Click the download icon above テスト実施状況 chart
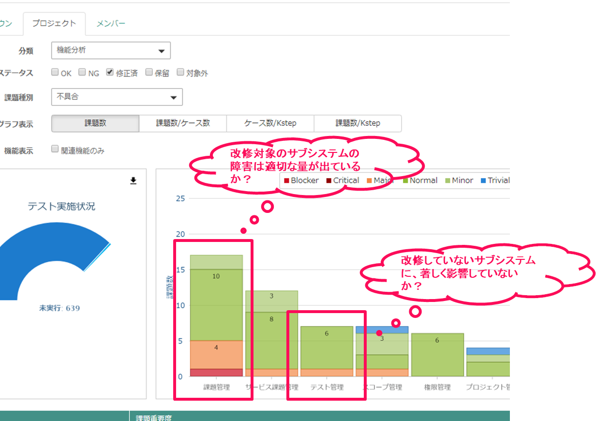The image size is (596, 421). 134,181
